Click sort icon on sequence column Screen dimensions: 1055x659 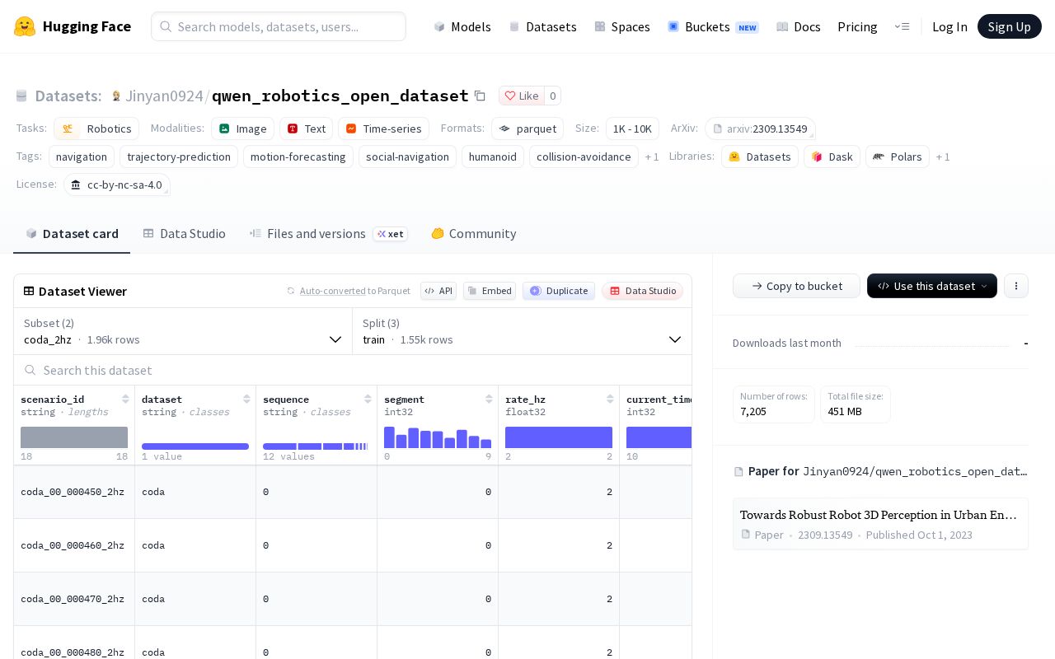pos(368,399)
